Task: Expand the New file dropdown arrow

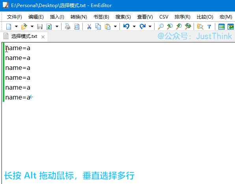Action: pyautogui.click(x=16, y=26)
